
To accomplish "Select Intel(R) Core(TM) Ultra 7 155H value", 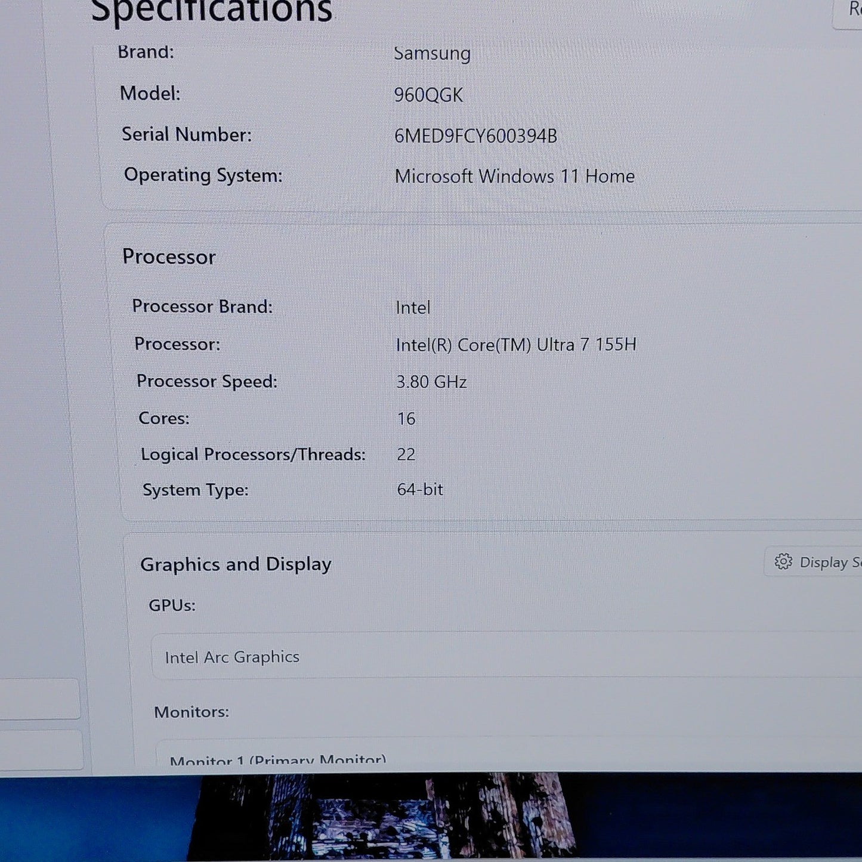I will (516, 345).
